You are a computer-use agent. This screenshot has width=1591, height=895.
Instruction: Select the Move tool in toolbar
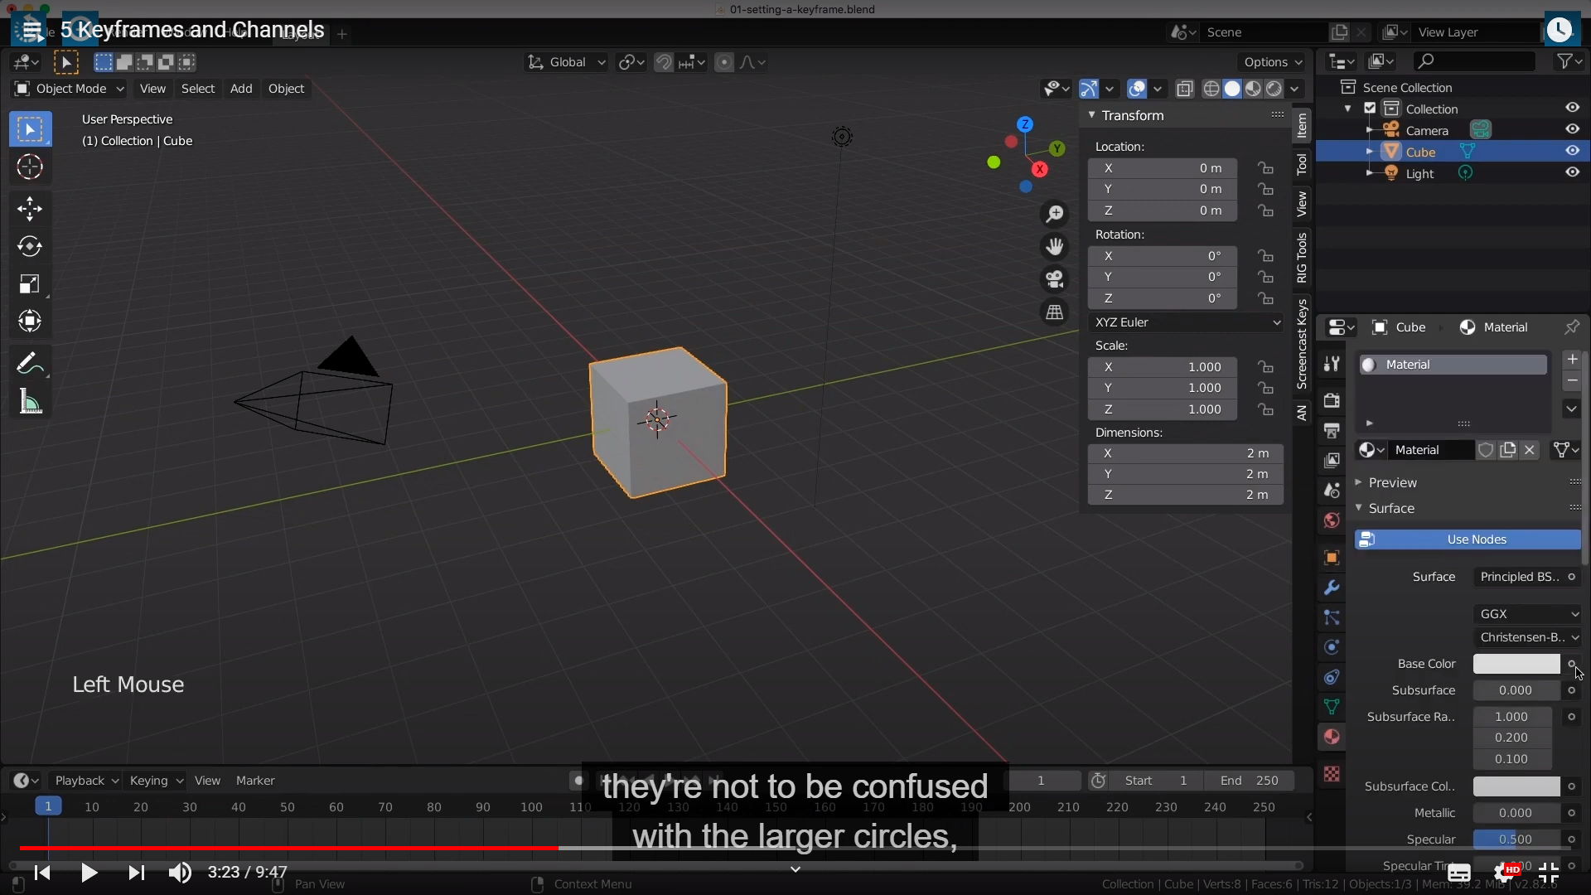(x=30, y=208)
